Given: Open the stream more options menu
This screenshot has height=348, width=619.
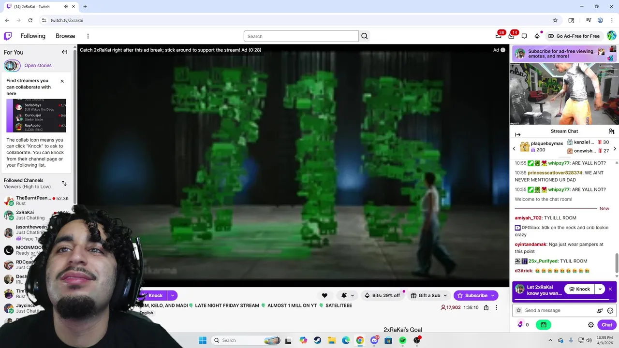Looking at the screenshot, I should (496, 307).
